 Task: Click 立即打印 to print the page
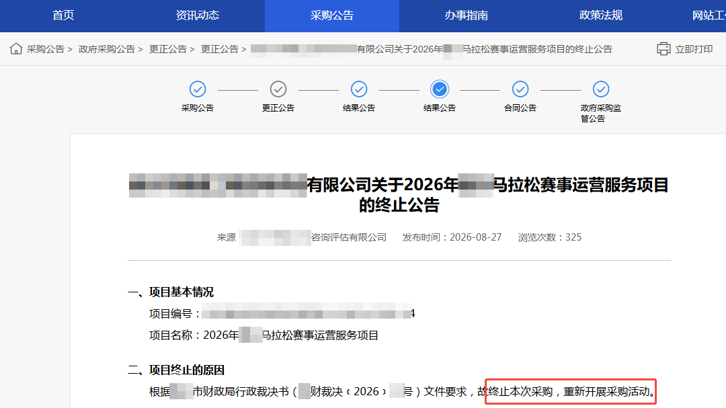(694, 49)
